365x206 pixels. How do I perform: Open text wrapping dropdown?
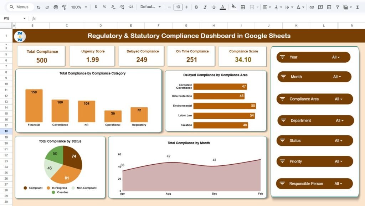[289, 7]
